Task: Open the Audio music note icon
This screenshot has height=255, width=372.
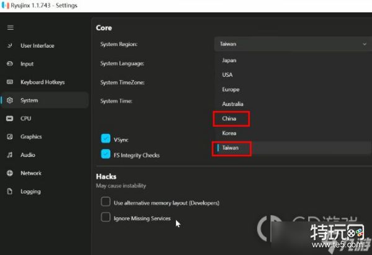Action: 10,155
